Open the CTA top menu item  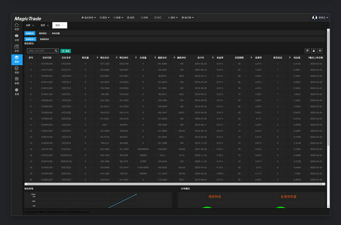pos(145,18)
